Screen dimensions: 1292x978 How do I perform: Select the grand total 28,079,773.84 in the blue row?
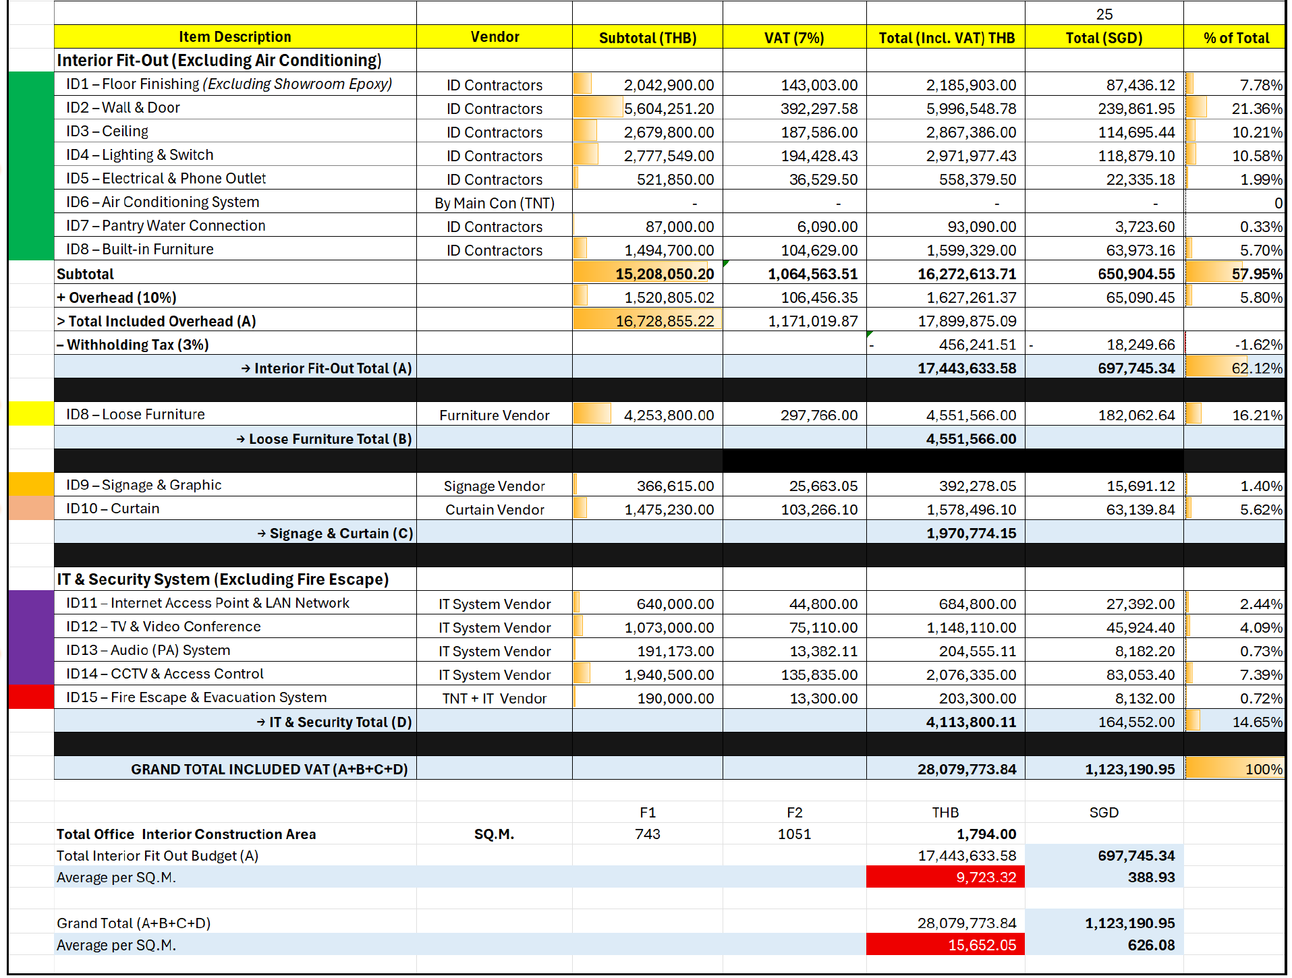[x=945, y=769]
